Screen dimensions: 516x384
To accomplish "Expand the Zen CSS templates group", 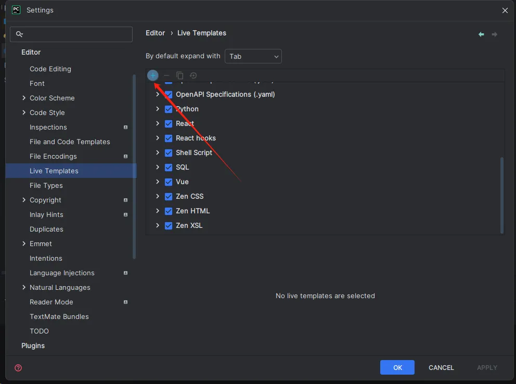I will pos(158,196).
